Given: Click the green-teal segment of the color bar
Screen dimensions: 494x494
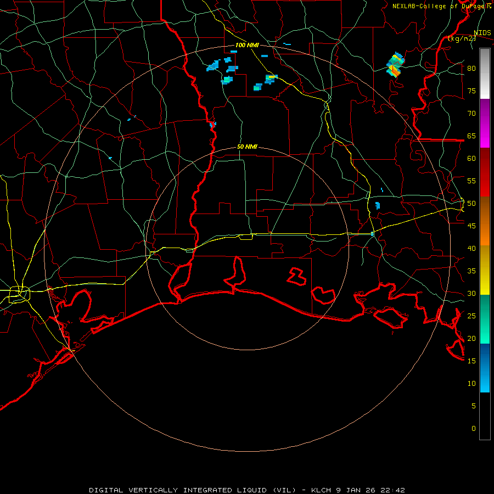Looking at the screenshot, I should tap(485, 319).
